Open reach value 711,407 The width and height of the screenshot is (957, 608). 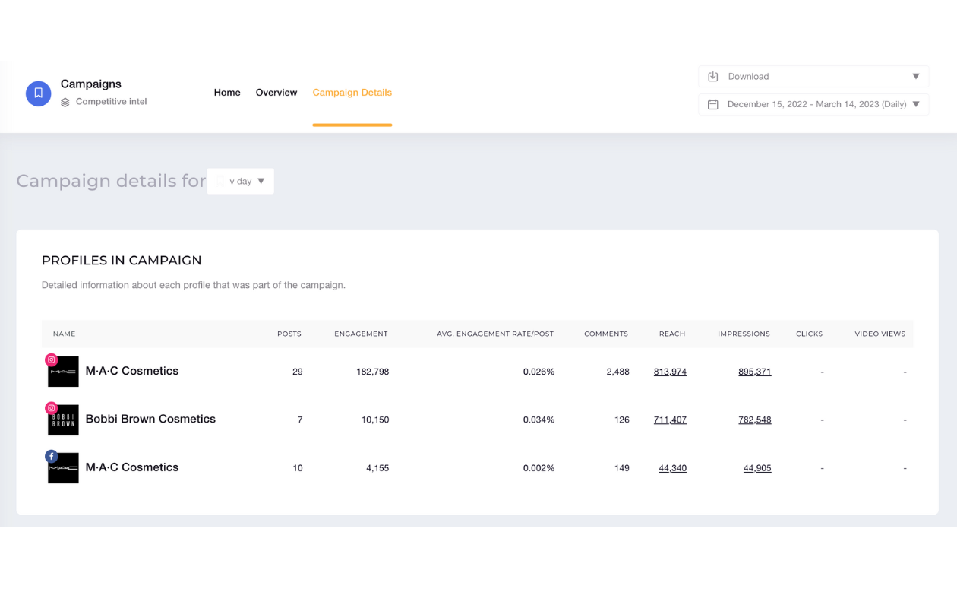670,420
